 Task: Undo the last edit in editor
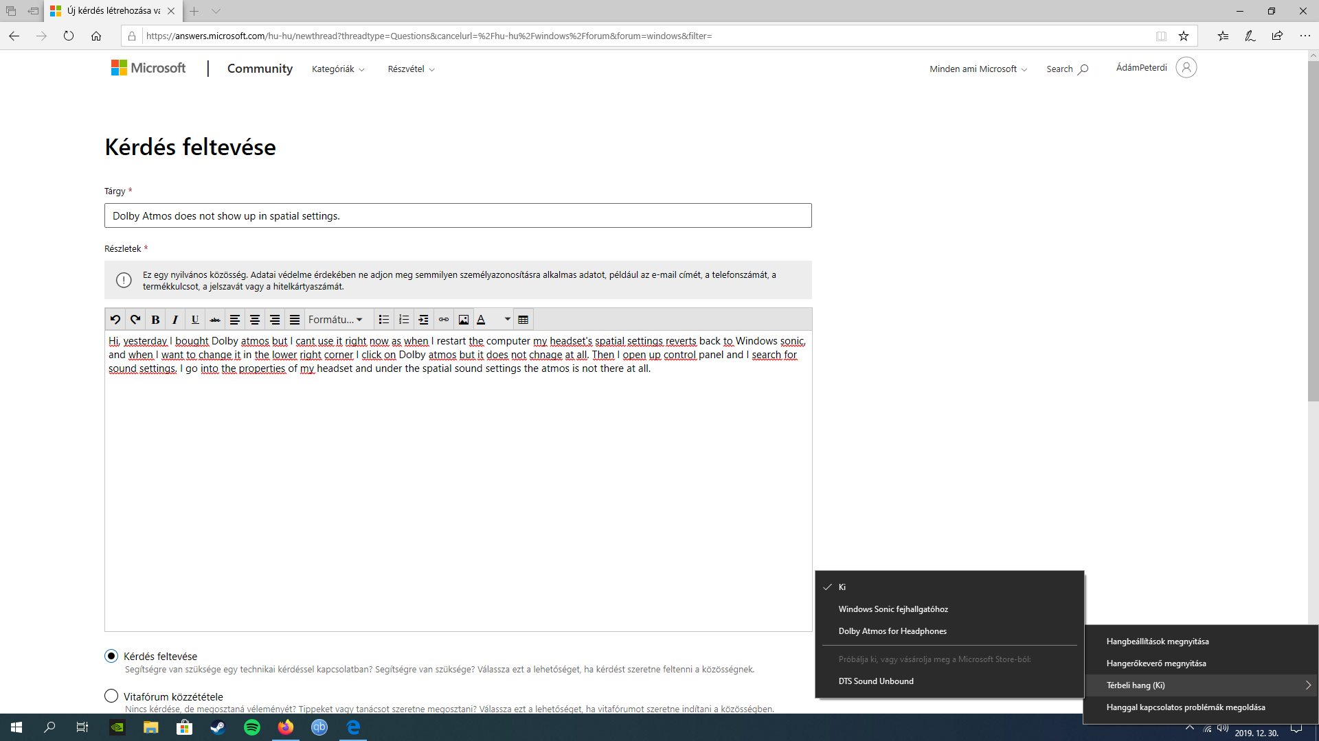[x=115, y=319]
